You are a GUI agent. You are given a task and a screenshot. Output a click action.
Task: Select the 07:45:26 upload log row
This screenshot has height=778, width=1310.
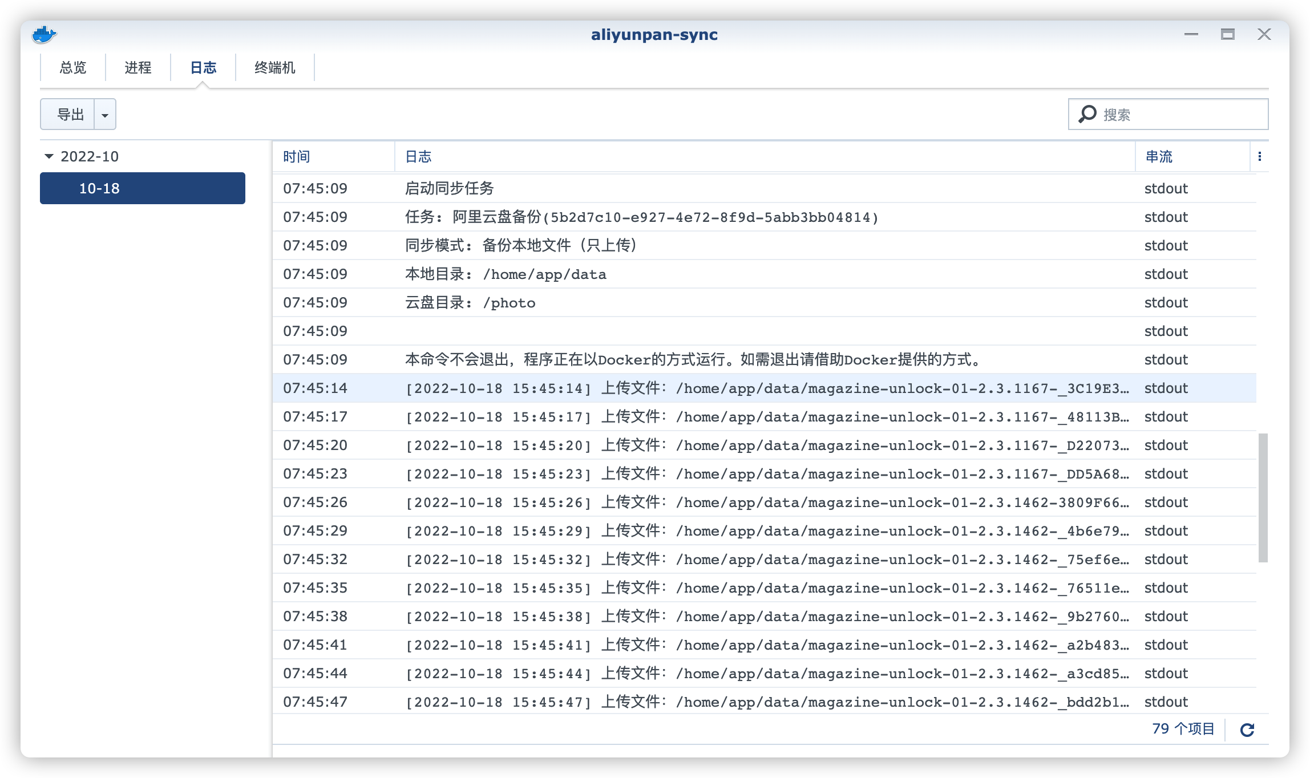point(765,502)
